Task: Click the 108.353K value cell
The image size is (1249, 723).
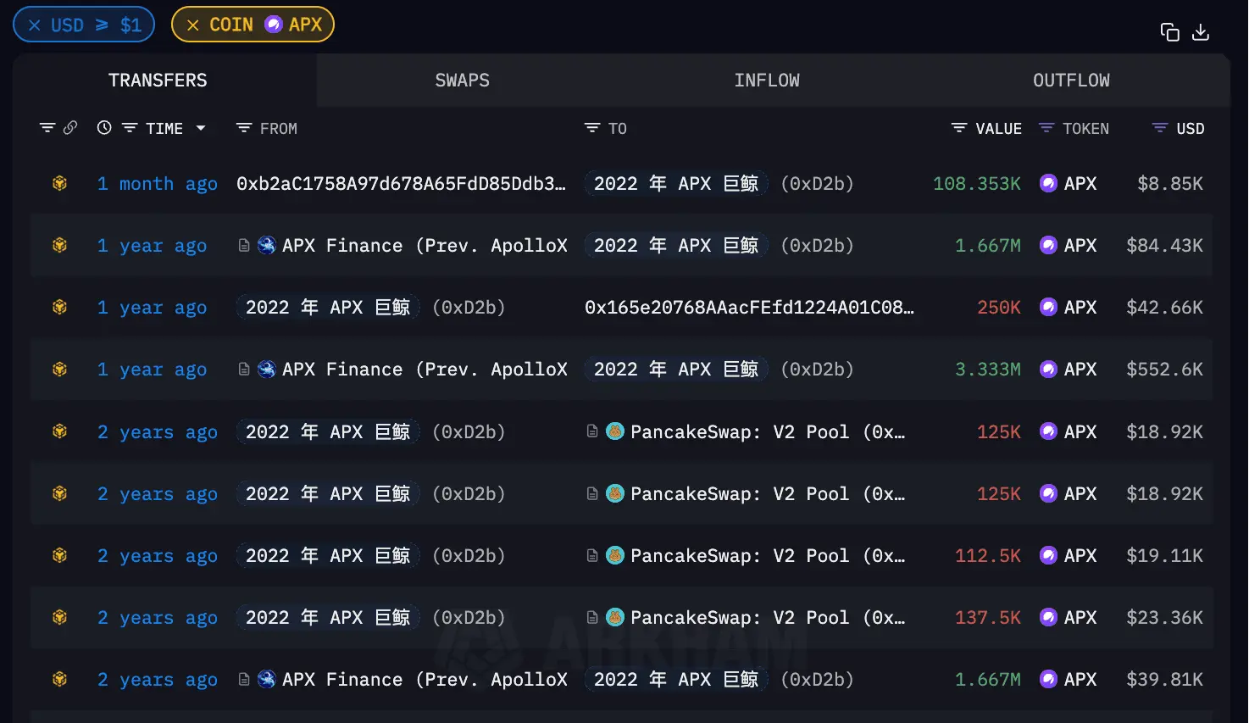Action: (x=977, y=184)
